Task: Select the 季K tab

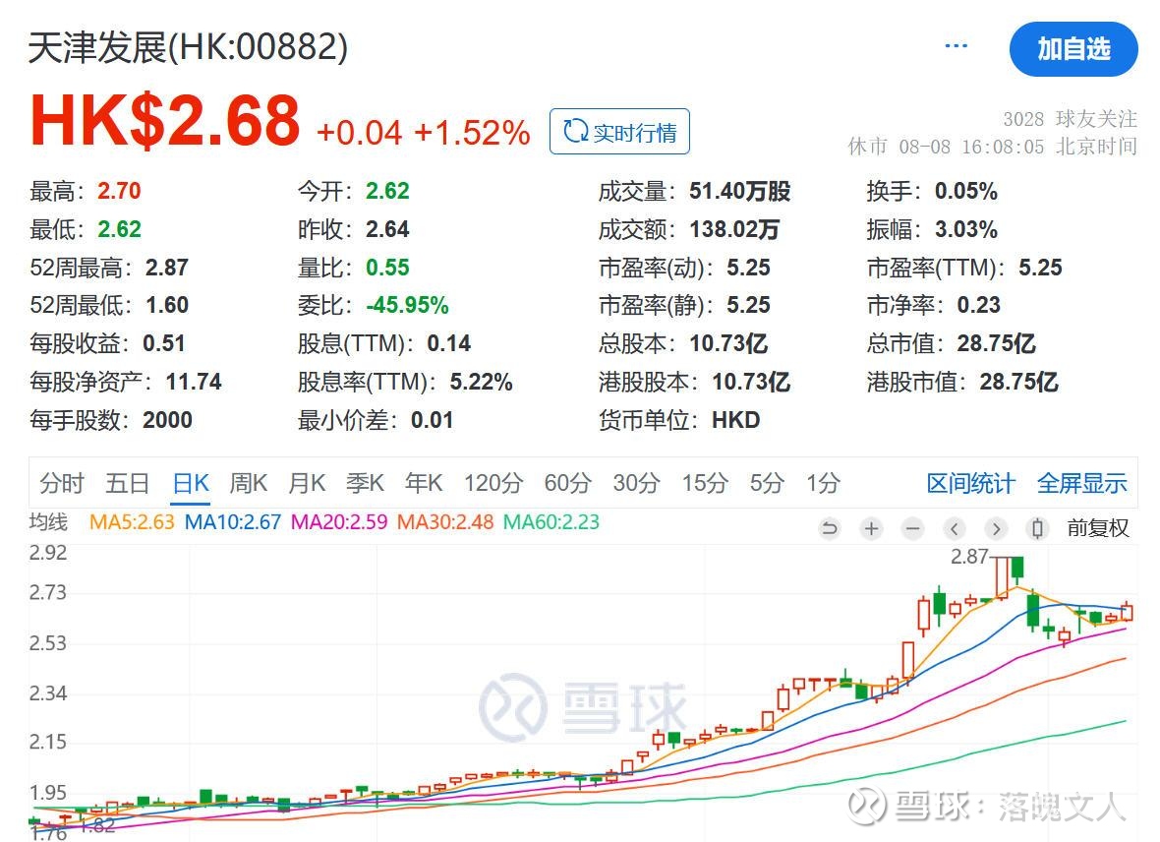Action: (x=365, y=484)
